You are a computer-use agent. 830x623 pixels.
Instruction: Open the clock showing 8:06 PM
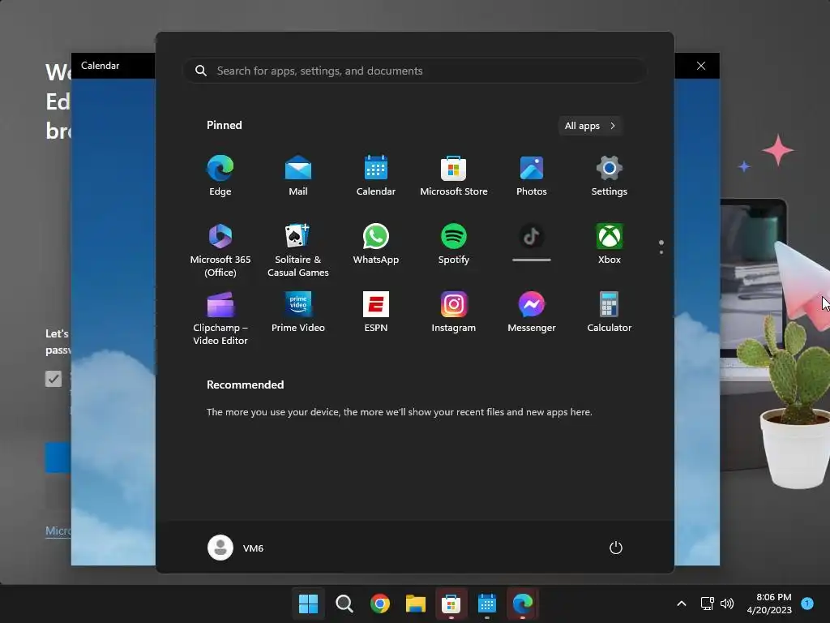tap(769, 604)
